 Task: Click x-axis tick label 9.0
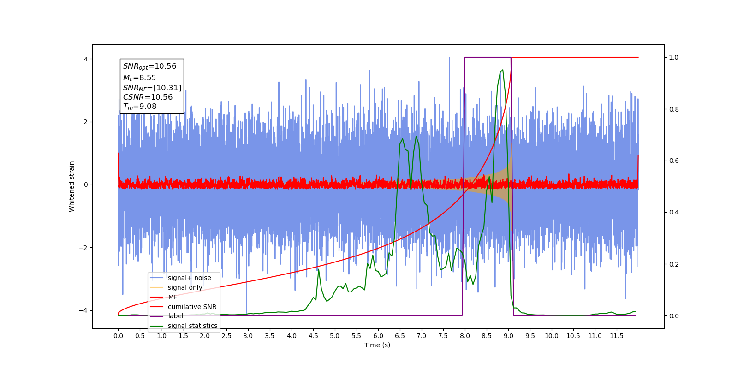tap(508, 336)
